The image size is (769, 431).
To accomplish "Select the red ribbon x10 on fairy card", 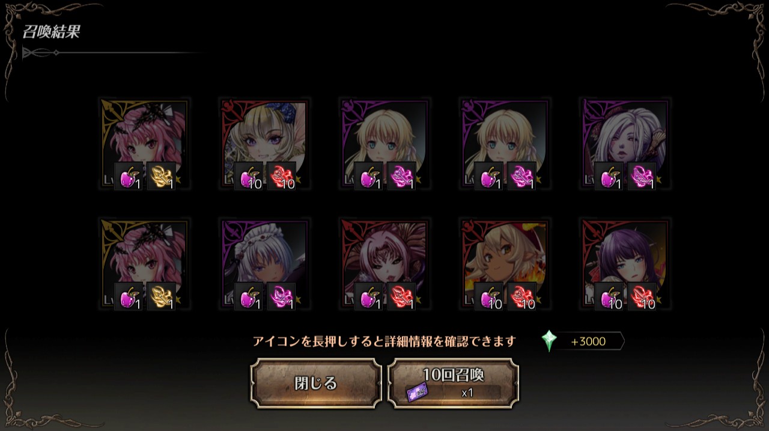I will click(282, 177).
